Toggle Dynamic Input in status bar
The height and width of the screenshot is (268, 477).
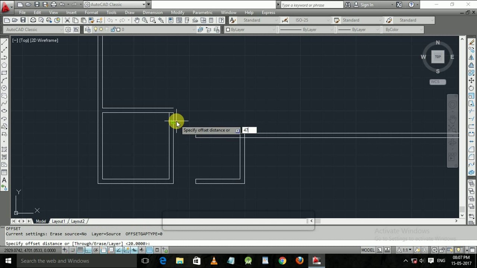click(x=134, y=250)
